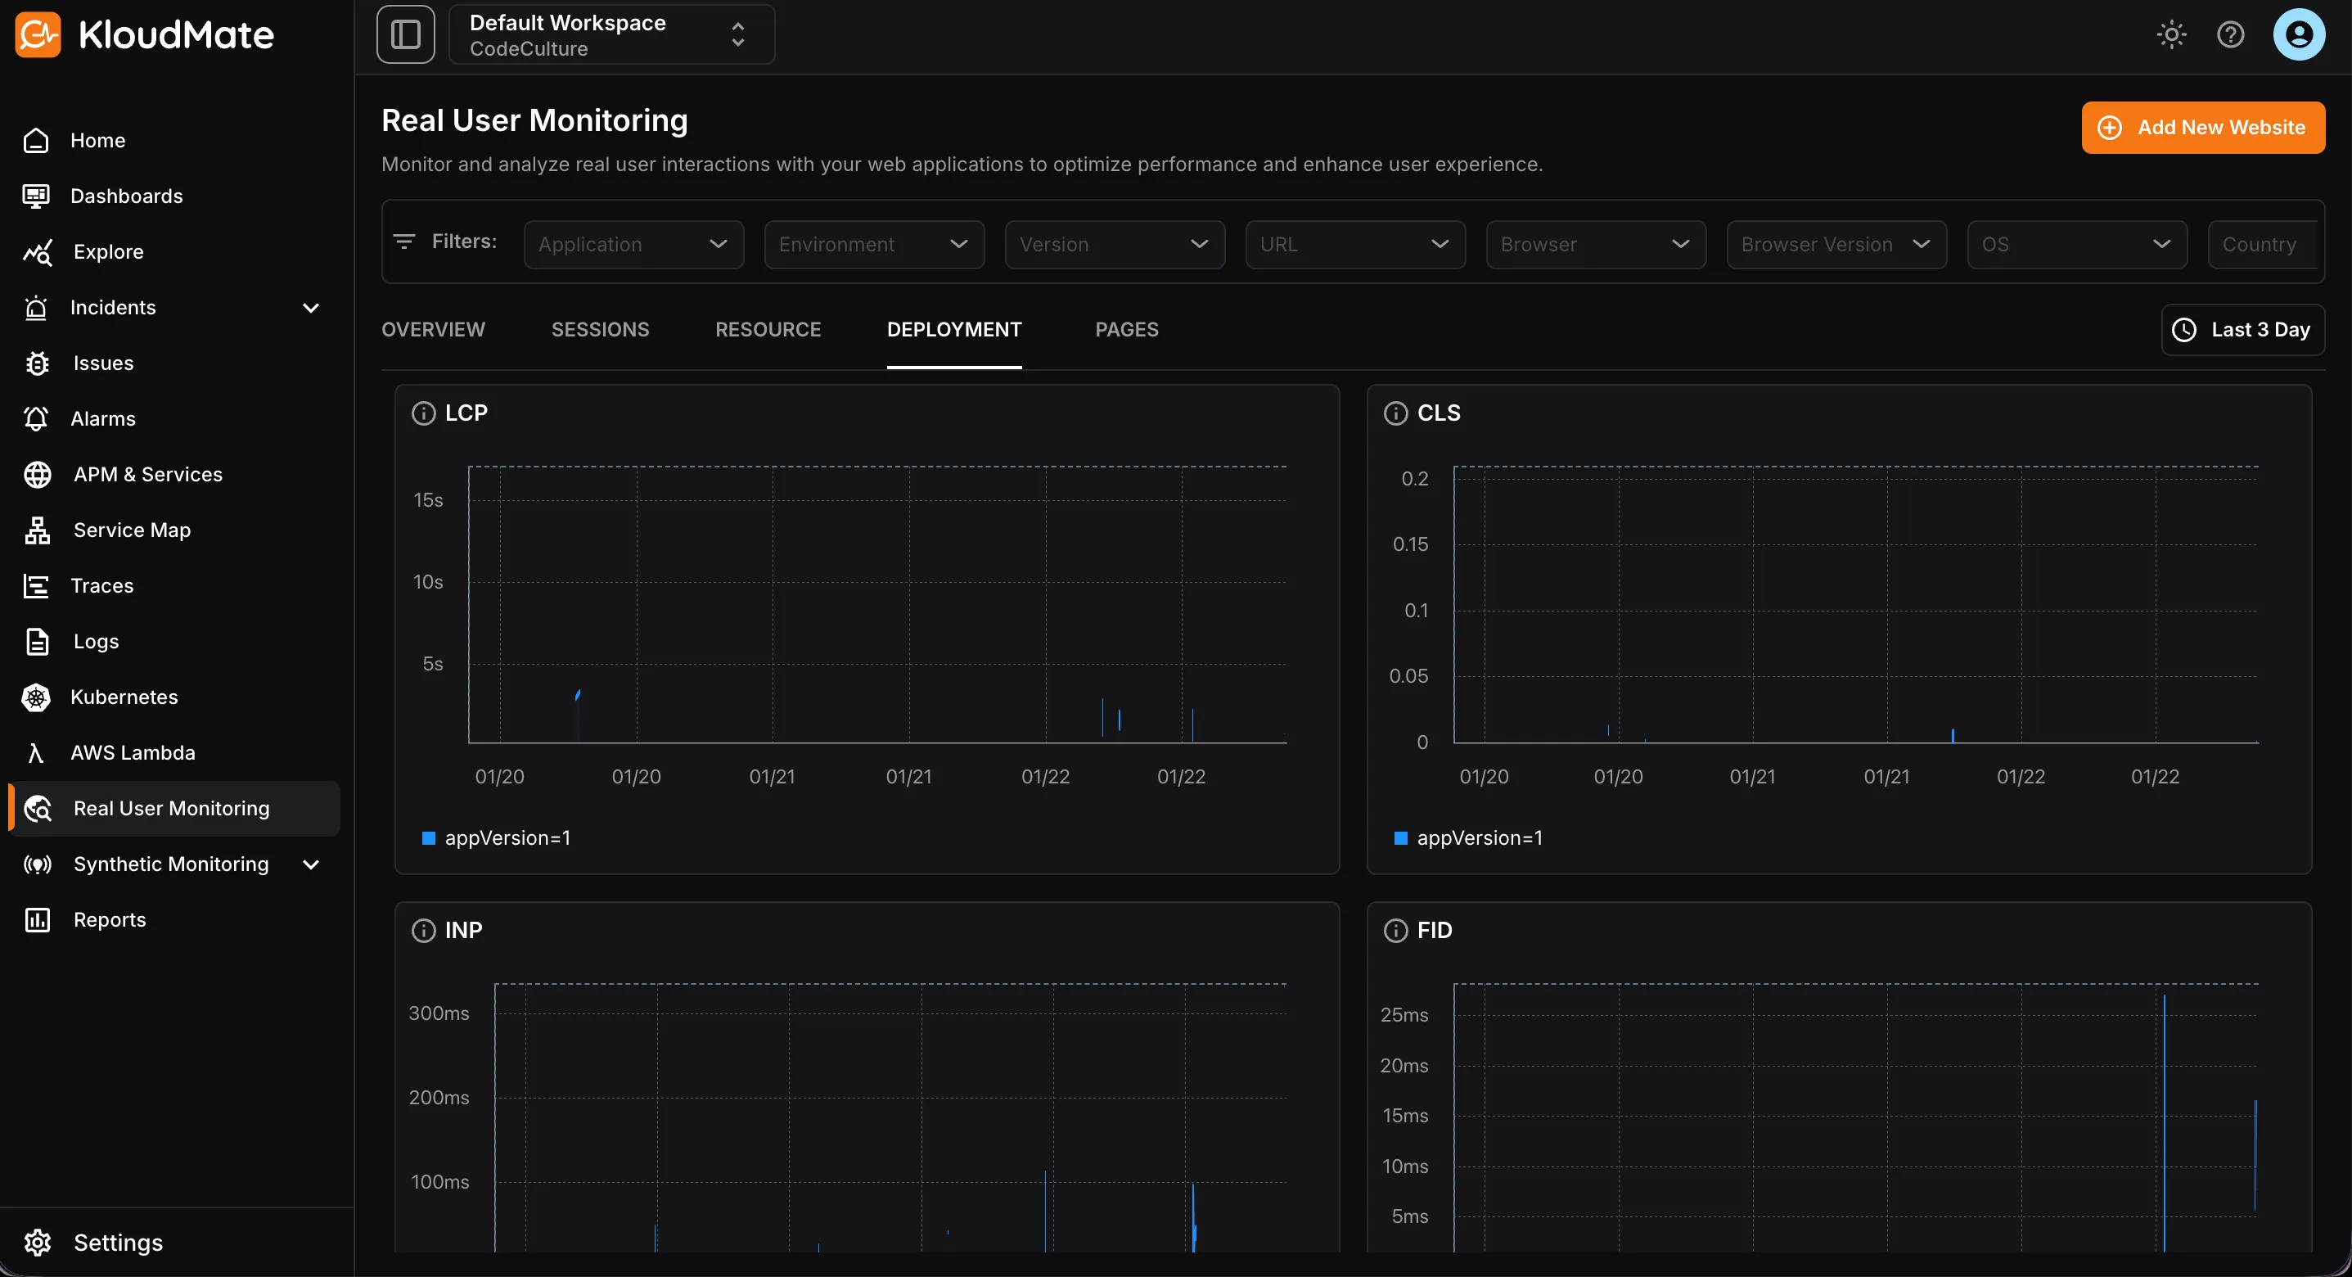Viewport: 2352px width, 1277px height.
Task: Click the Service Map hierarchy icon
Action: (x=37, y=530)
